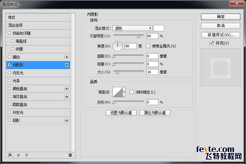Enable the 斜面和浮雕 checkbox
Screen dimensions: 246x164
coord(10,33)
